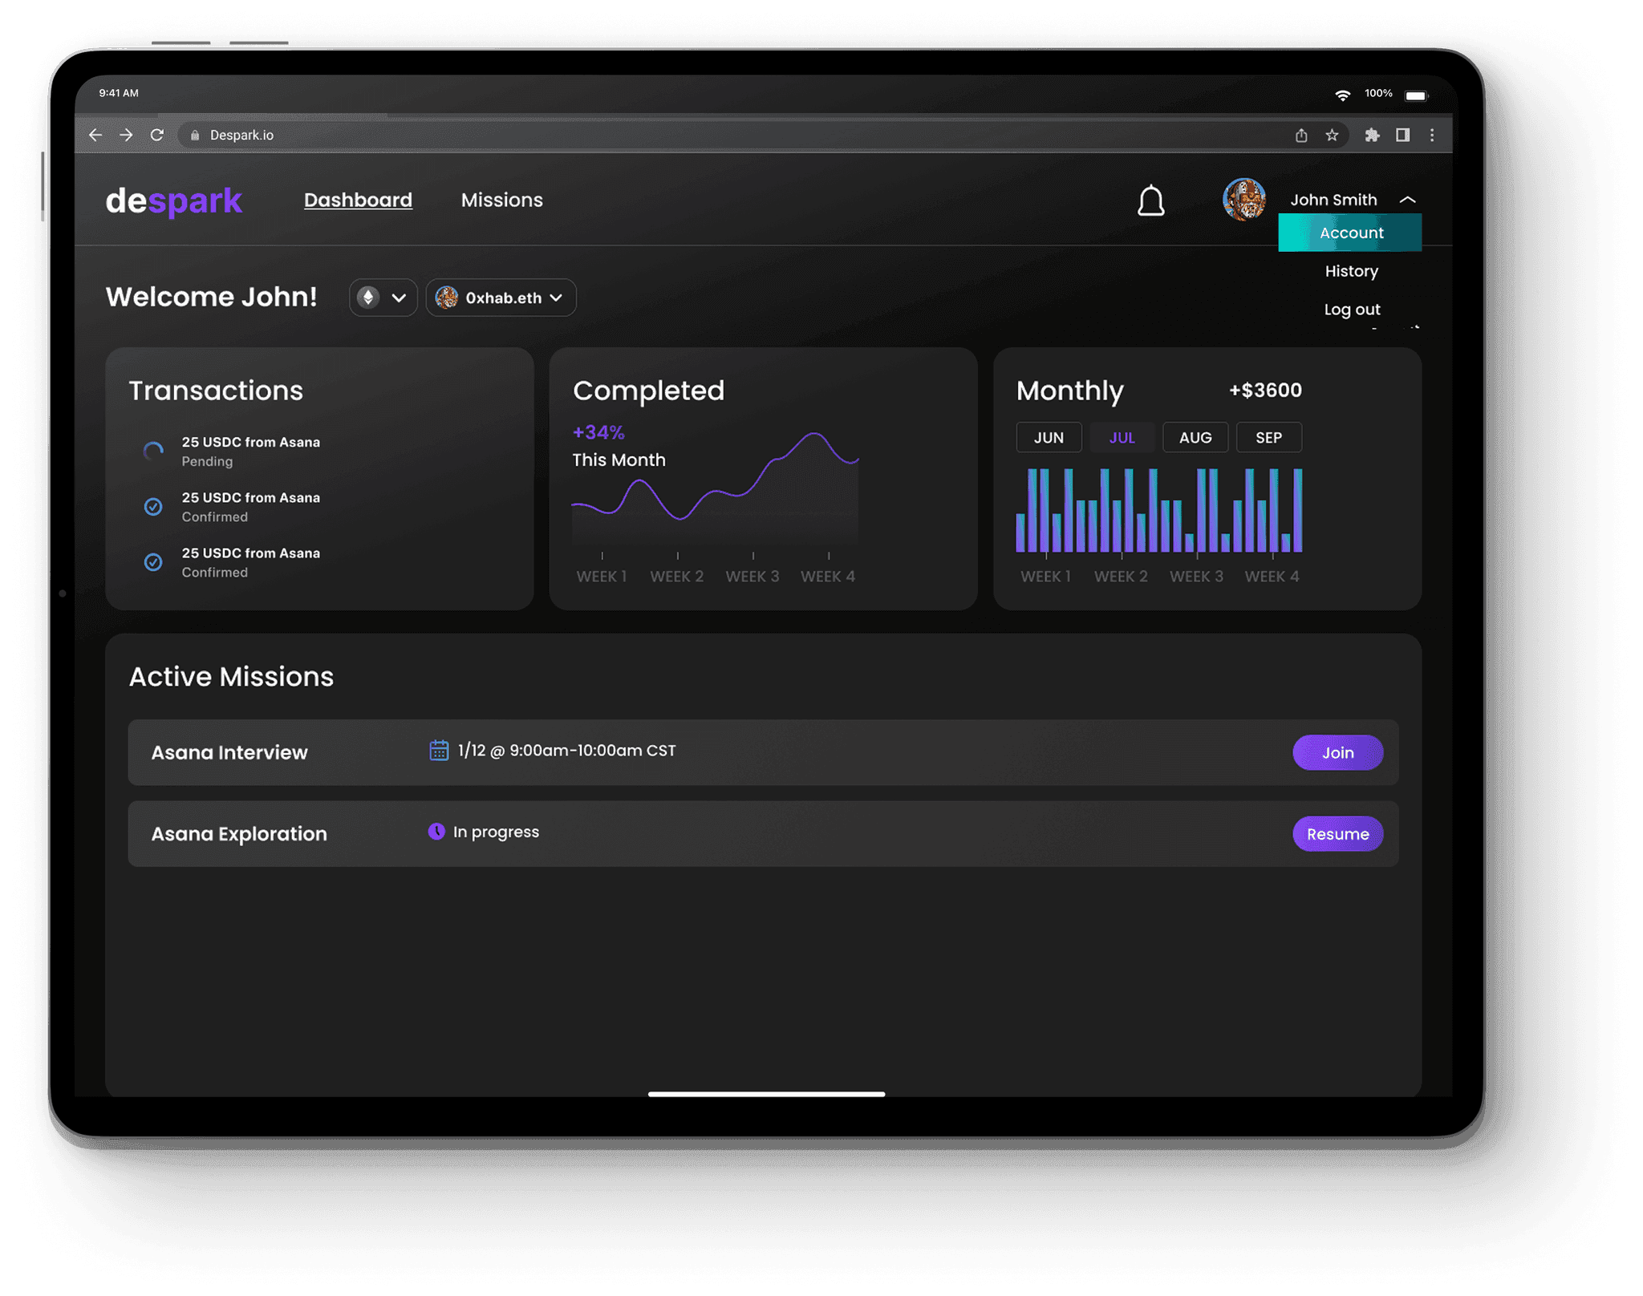Click the Active Missions heading
The width and height of the screenshot is (1643, 1296).
[231, 677]
